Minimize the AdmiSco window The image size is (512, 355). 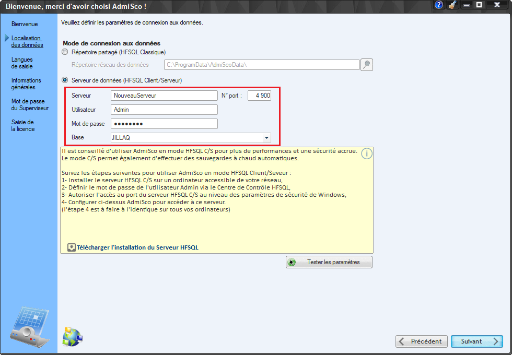(467, 5)
